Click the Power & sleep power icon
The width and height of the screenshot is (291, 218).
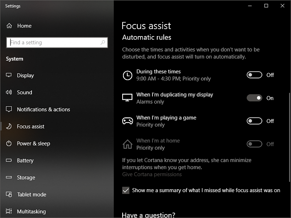tap(9, 144)
